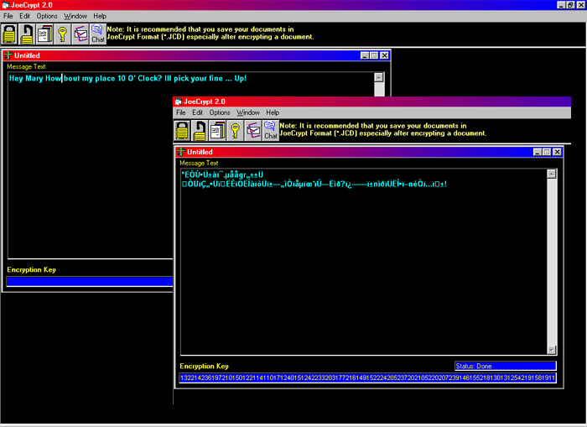
Task: Open Chat from the foreground window toolbar
Action: [270, 130]
